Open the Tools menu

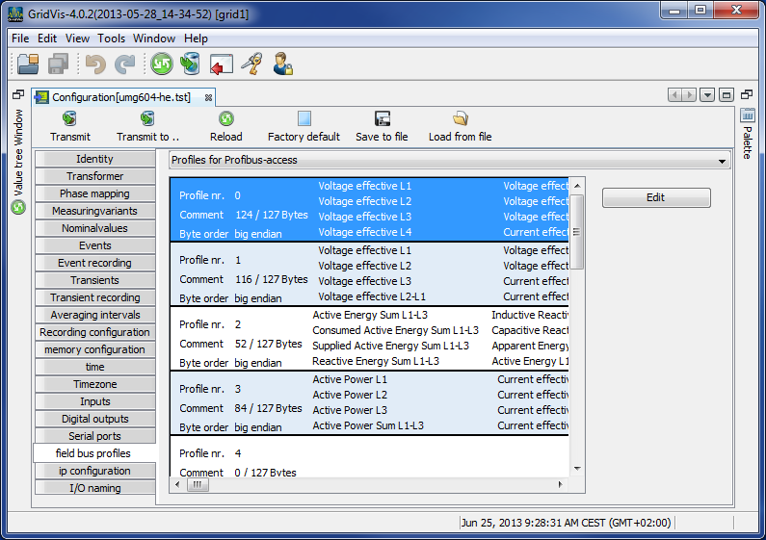[111, 39]
